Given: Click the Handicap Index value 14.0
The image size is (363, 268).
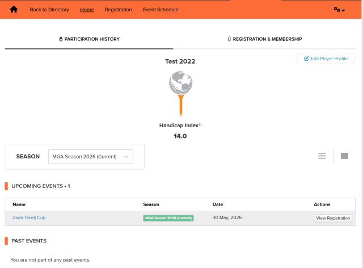Looking at the screenshot, I should point(180,136).
